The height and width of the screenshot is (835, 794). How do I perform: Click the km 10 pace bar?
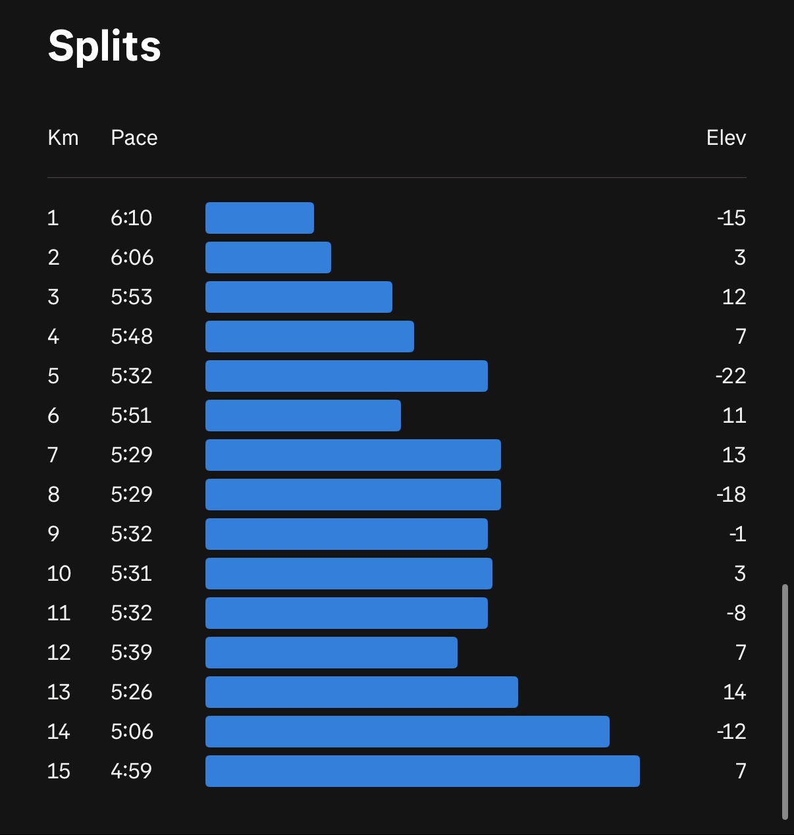tap(349, 574)
